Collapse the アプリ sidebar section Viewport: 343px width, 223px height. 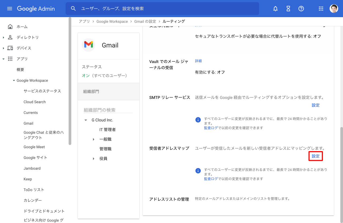pos(3,59)
